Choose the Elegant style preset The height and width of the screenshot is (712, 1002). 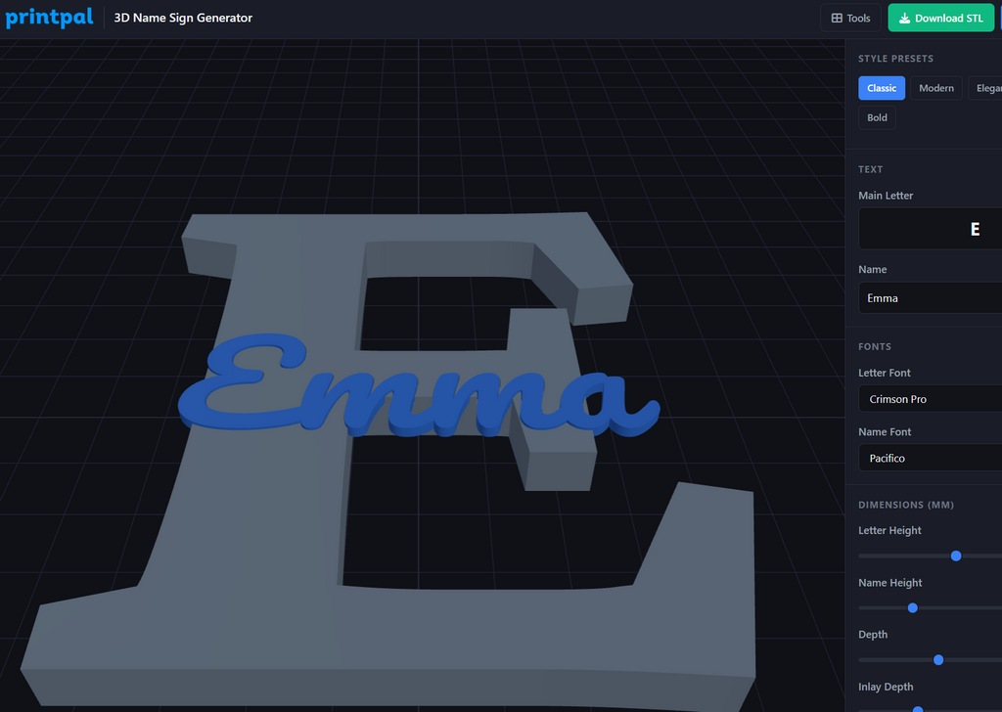click(x=986, y=88)
